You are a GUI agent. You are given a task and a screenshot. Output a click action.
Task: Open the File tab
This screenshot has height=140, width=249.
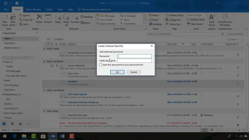click(6, 10)
